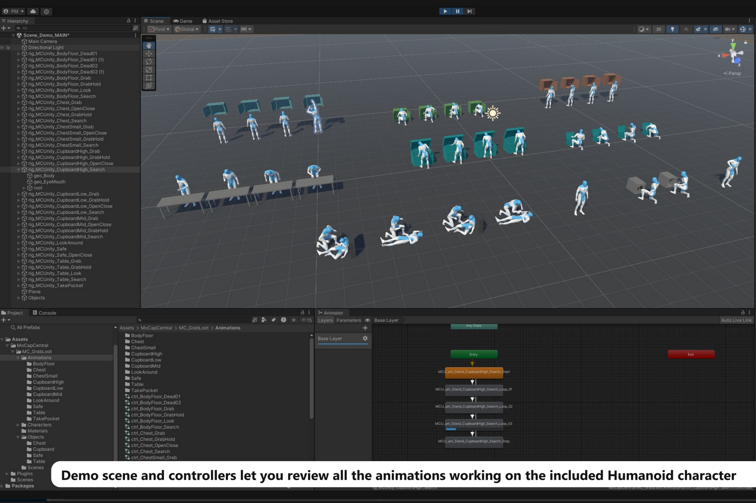The width and height of the screenshot is (756, 503).
Task: Open the Global handle rotation dropdown
Action: (187, 29)
